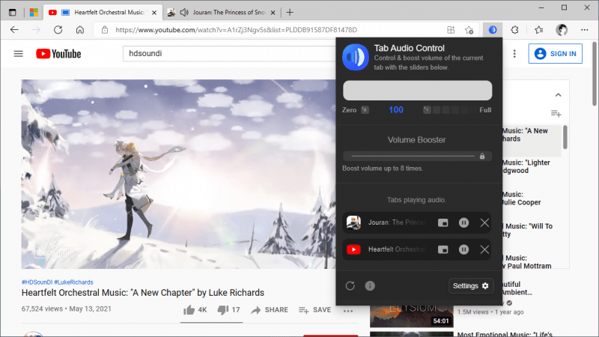Image resolution: width=599 pixels, height=337 pixels.
Task: Set the volume to Full preset
Action: [x=485, y=110]
